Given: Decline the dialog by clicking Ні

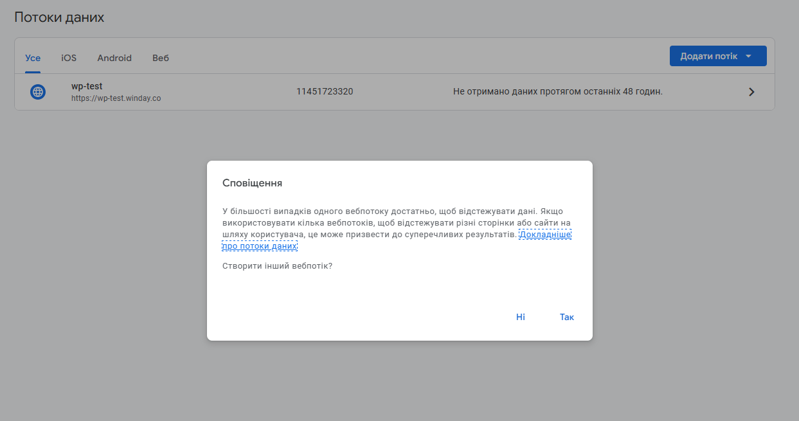Looking at the screenshot, I should click(520, 317).
